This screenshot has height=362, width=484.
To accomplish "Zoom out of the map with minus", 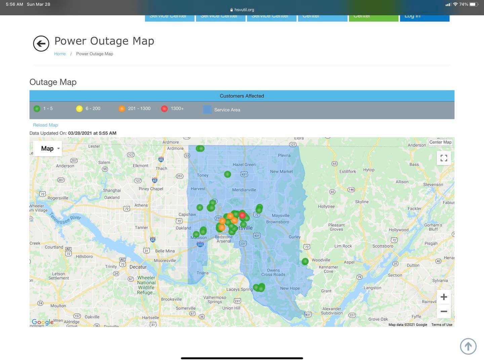I will pyautogui.click(x=444, y=311).
